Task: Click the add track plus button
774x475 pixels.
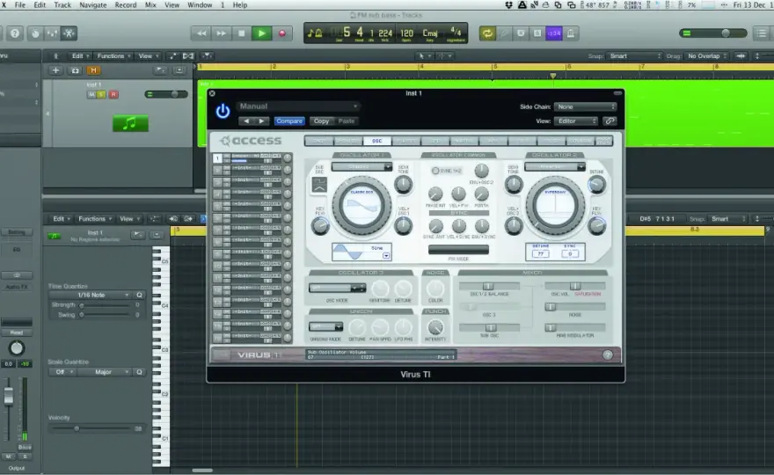Action: 55,70
